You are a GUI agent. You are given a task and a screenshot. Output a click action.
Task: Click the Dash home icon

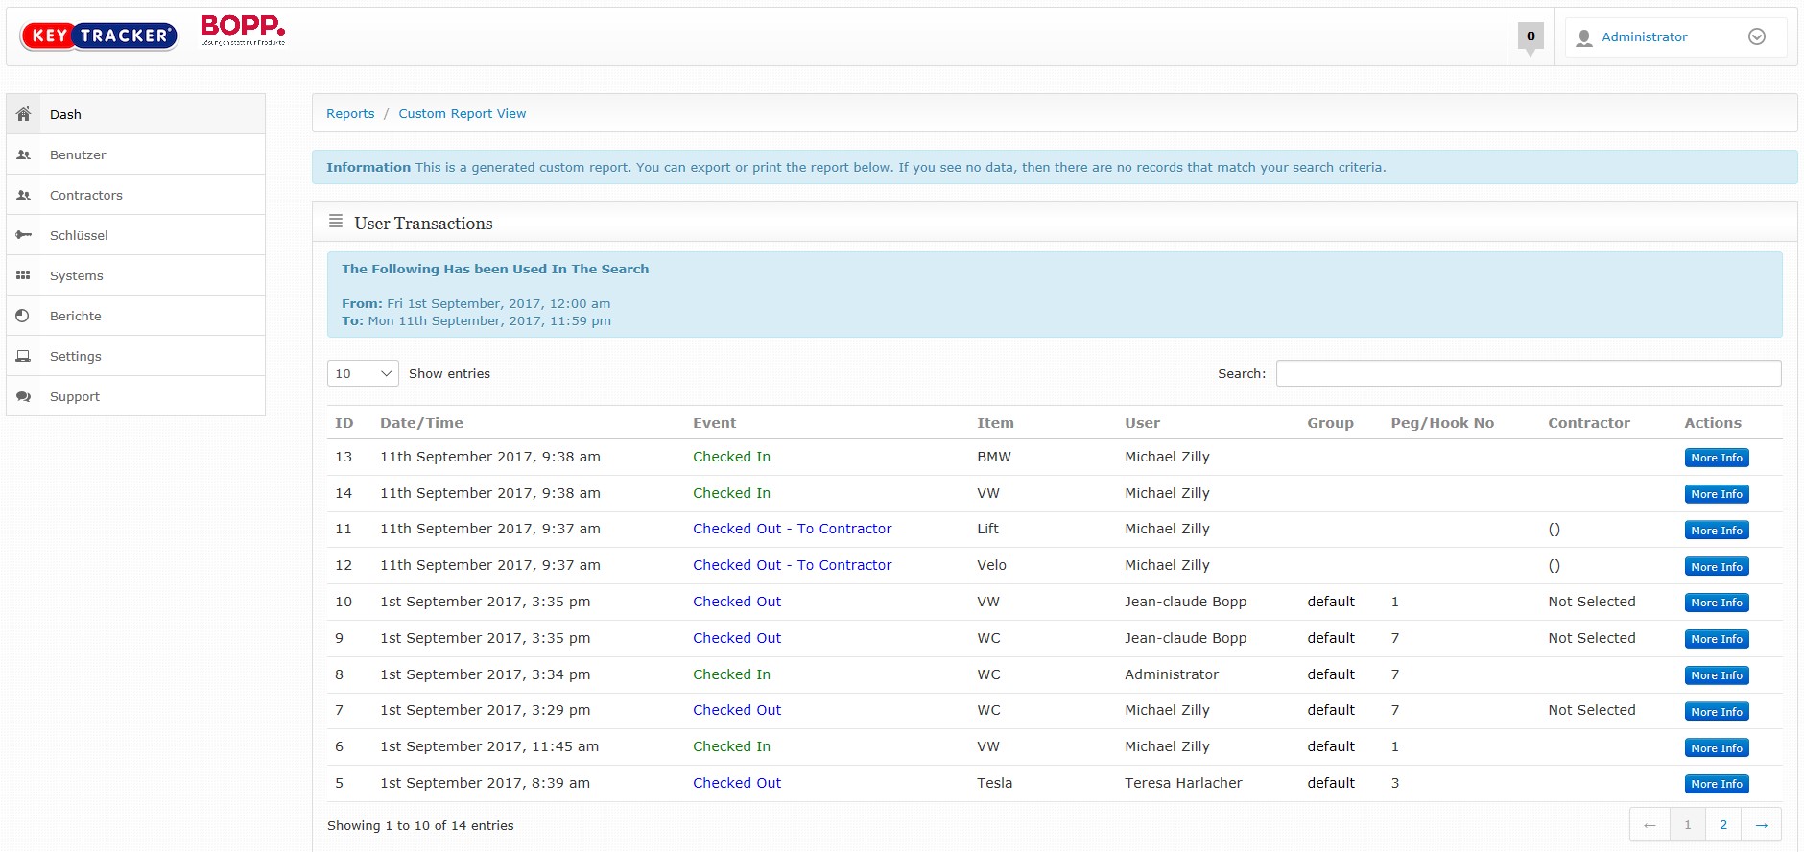click(x=24, y=114)
